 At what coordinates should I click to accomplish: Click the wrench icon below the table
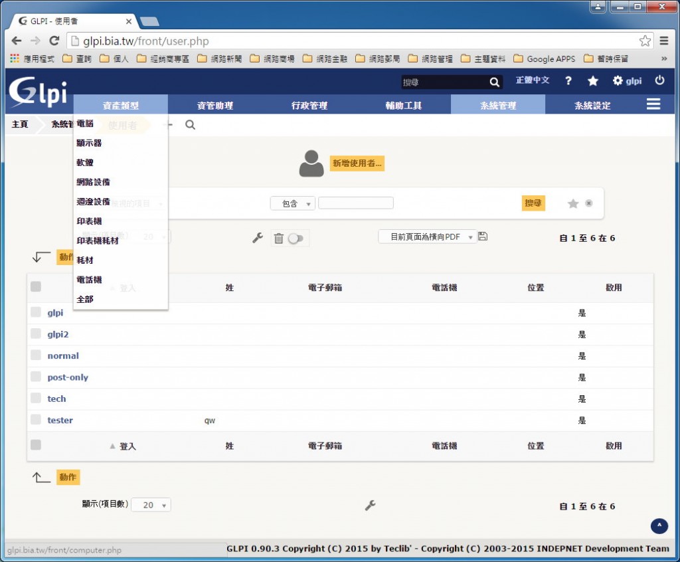(x=370, y=506)
